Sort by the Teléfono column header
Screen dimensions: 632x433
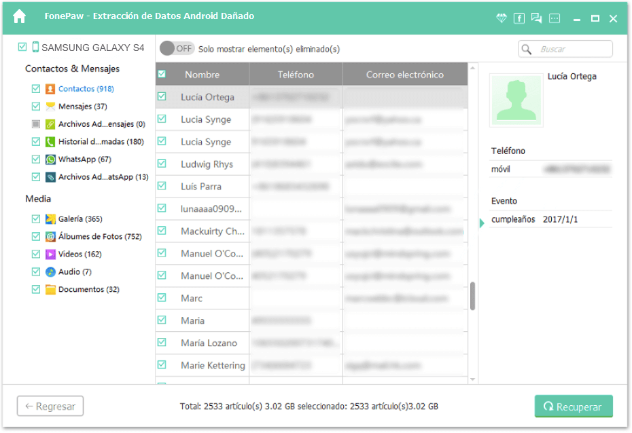point(296,75)
